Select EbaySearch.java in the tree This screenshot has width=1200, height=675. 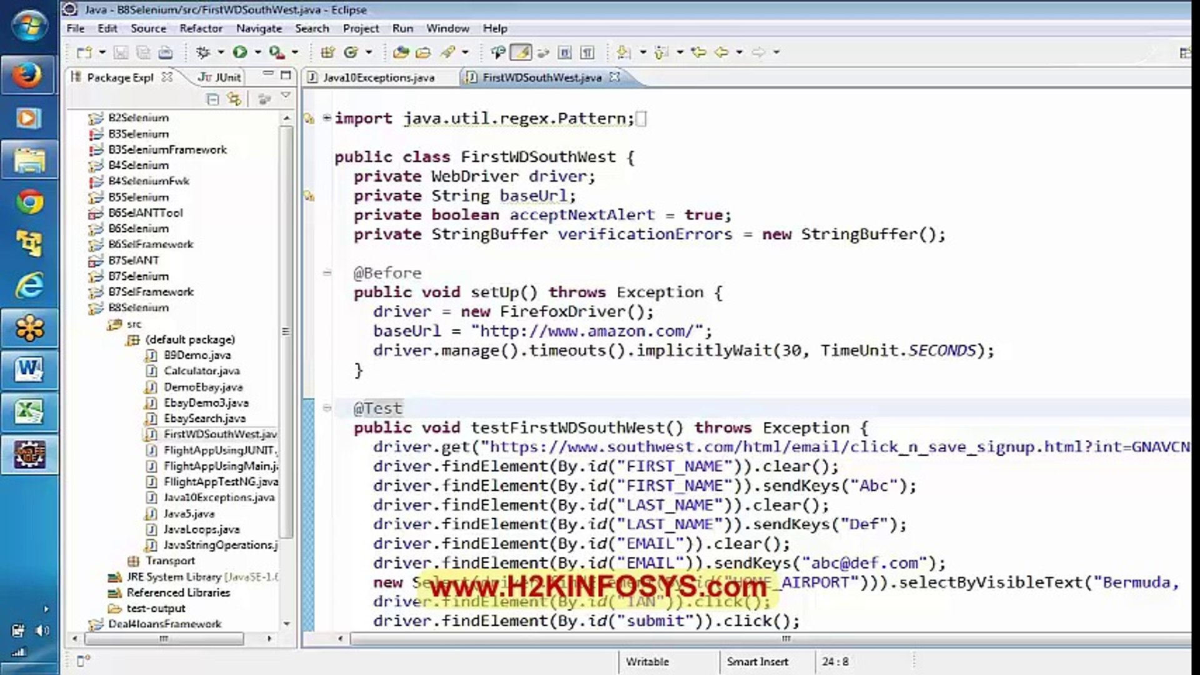point(204,418)
